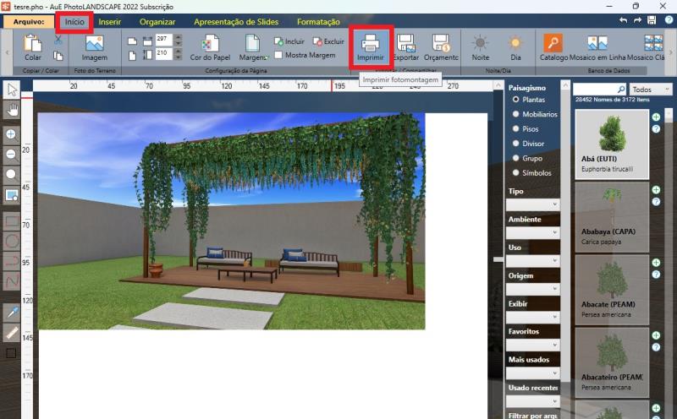Open the Orçamento budget tool
The height and width of the screenshot is (419, 677).
coord(441,47)
